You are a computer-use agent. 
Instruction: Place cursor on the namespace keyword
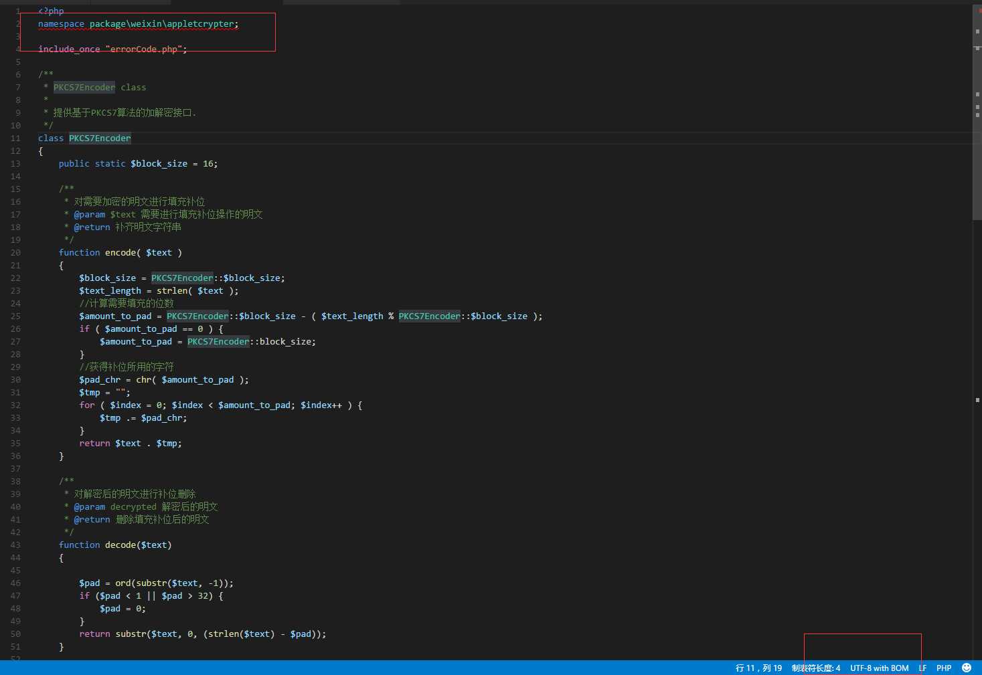(61, 24)
